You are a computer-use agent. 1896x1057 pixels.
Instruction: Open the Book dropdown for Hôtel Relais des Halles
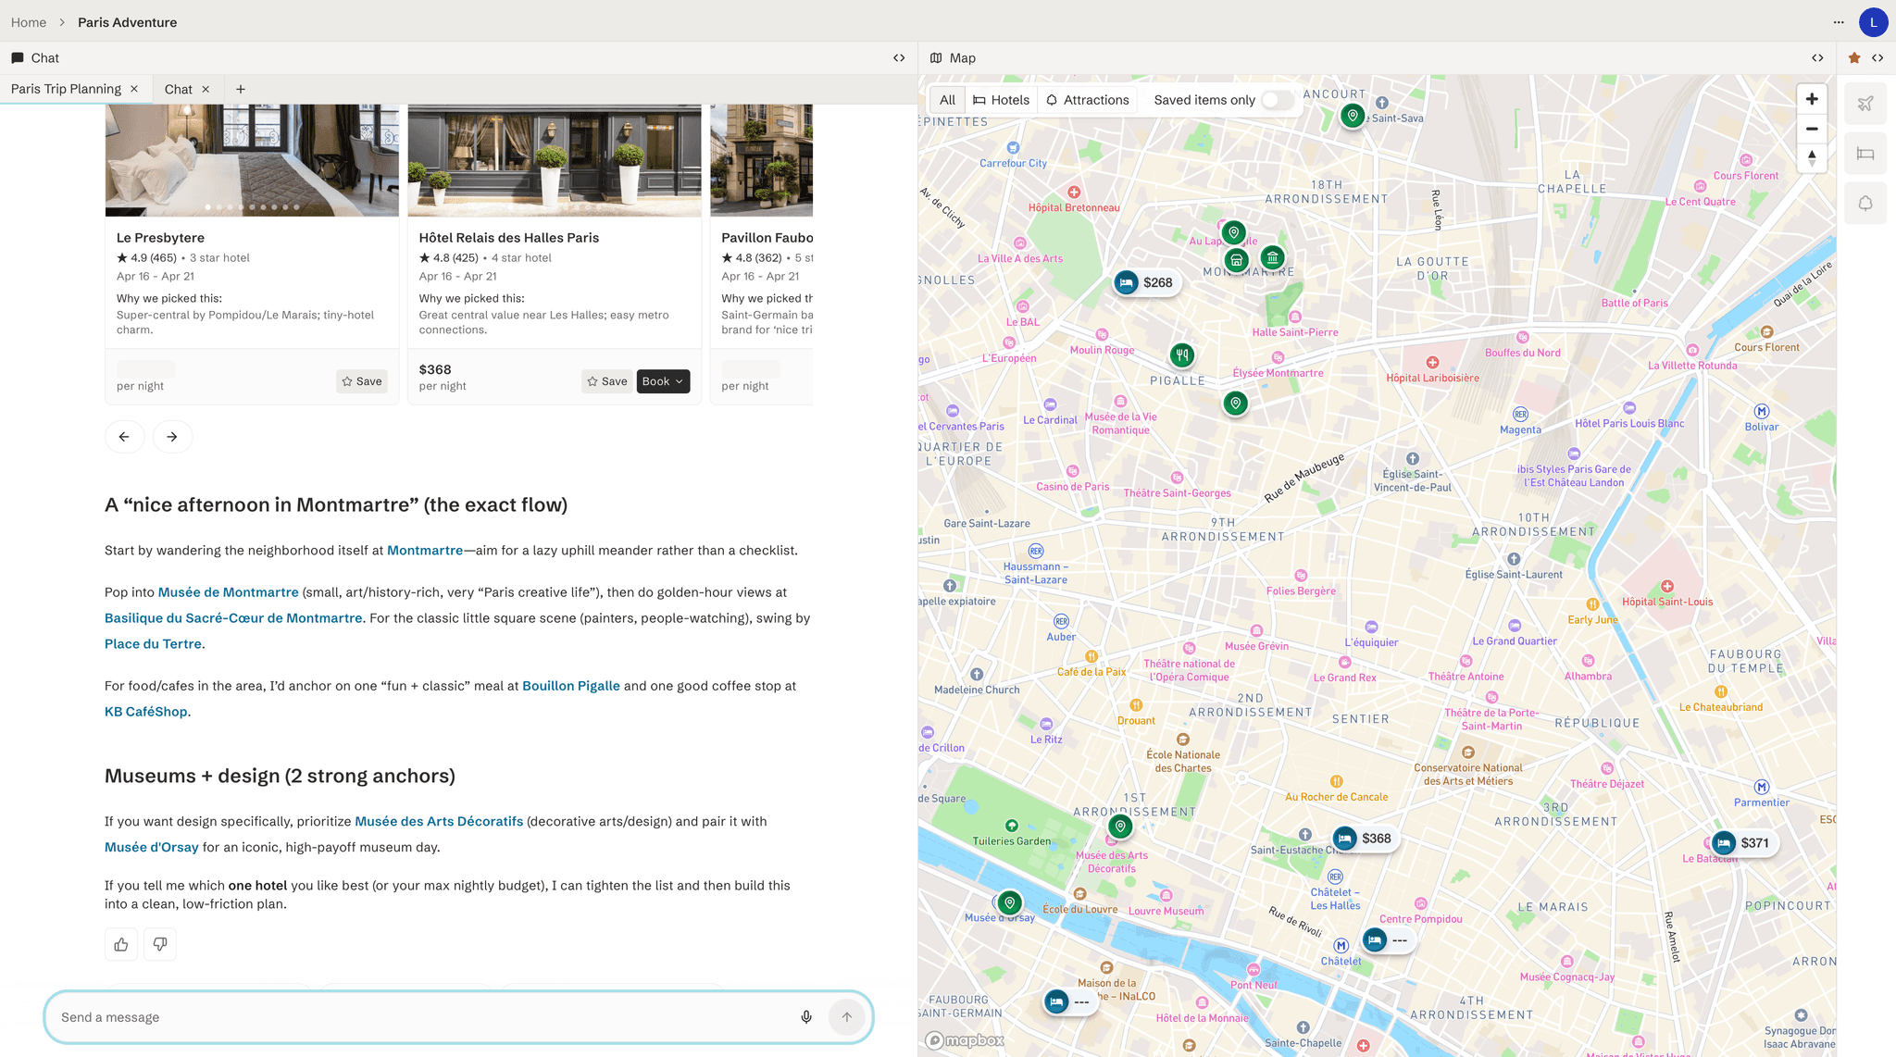pyautogui.click(x=663, y=381)
